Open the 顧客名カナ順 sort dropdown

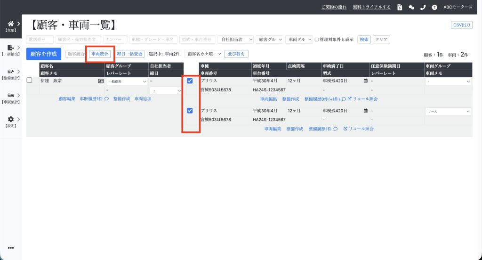(x=203, y=54)
